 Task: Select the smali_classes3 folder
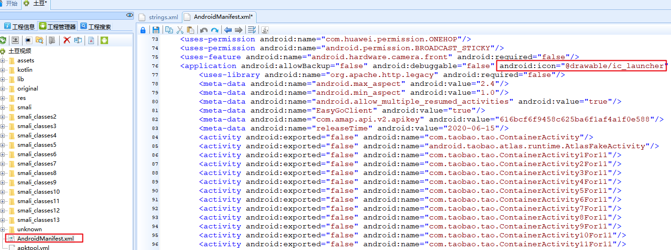37,126
